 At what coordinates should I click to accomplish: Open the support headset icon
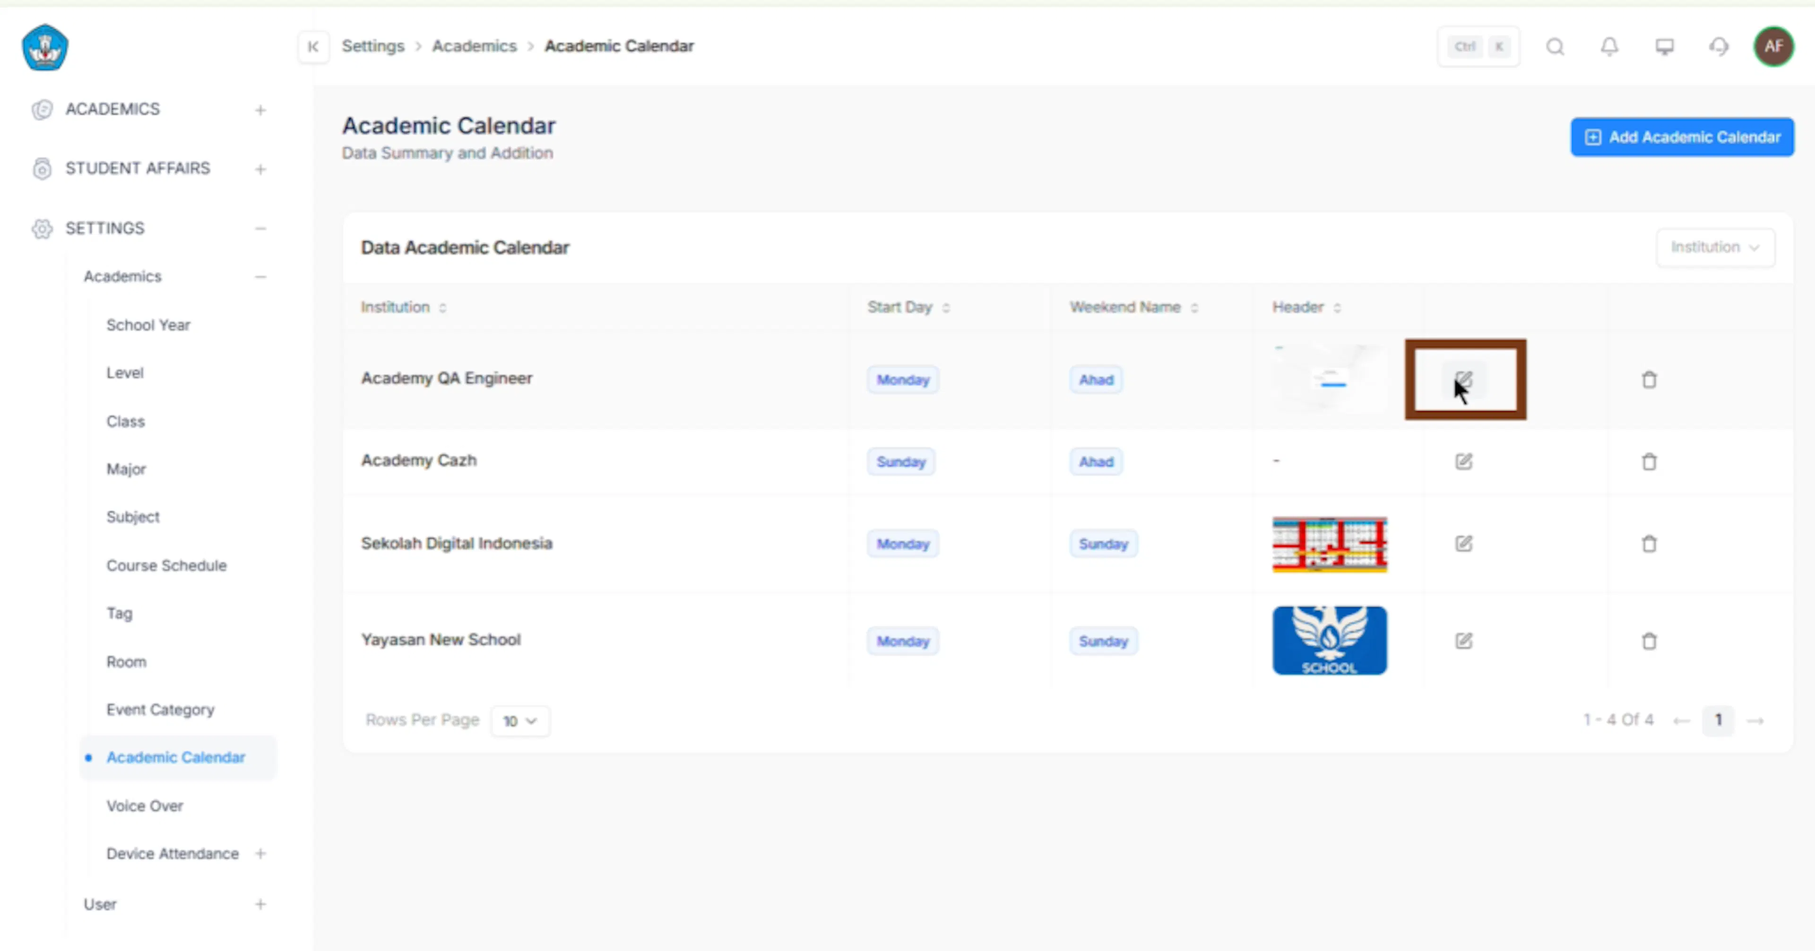[1719, 46]
